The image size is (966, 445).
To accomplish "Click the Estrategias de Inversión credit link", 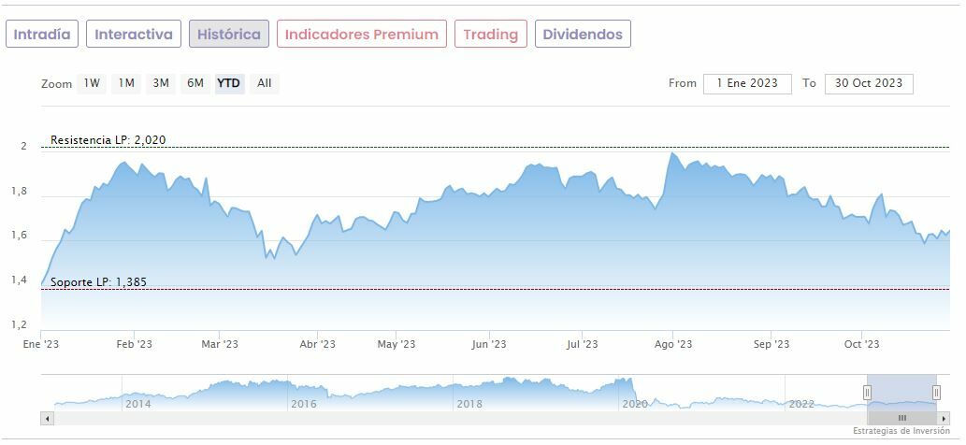I will (905, 431).
